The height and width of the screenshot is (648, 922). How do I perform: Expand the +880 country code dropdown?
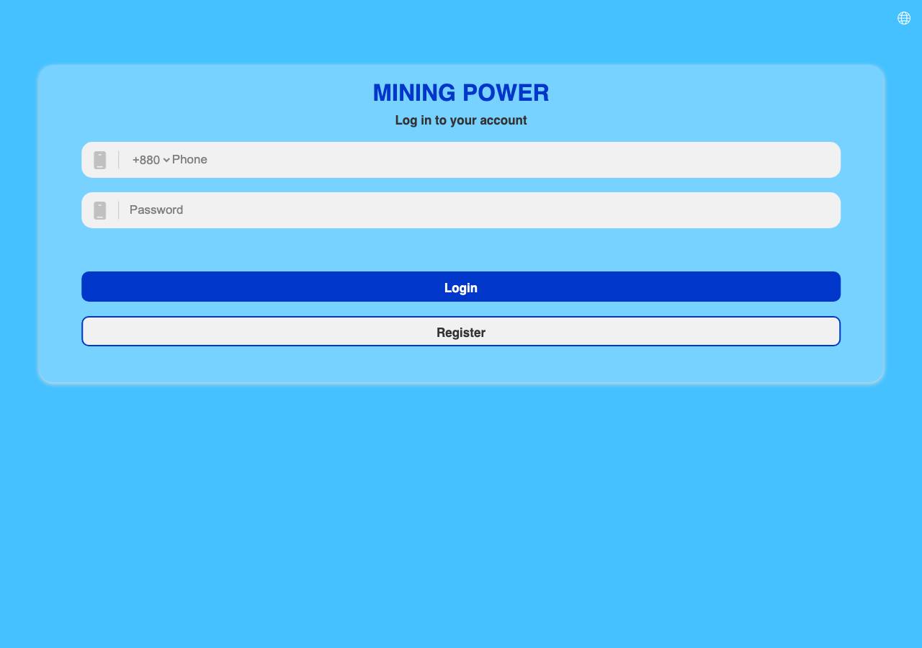(x=151, y=160)
